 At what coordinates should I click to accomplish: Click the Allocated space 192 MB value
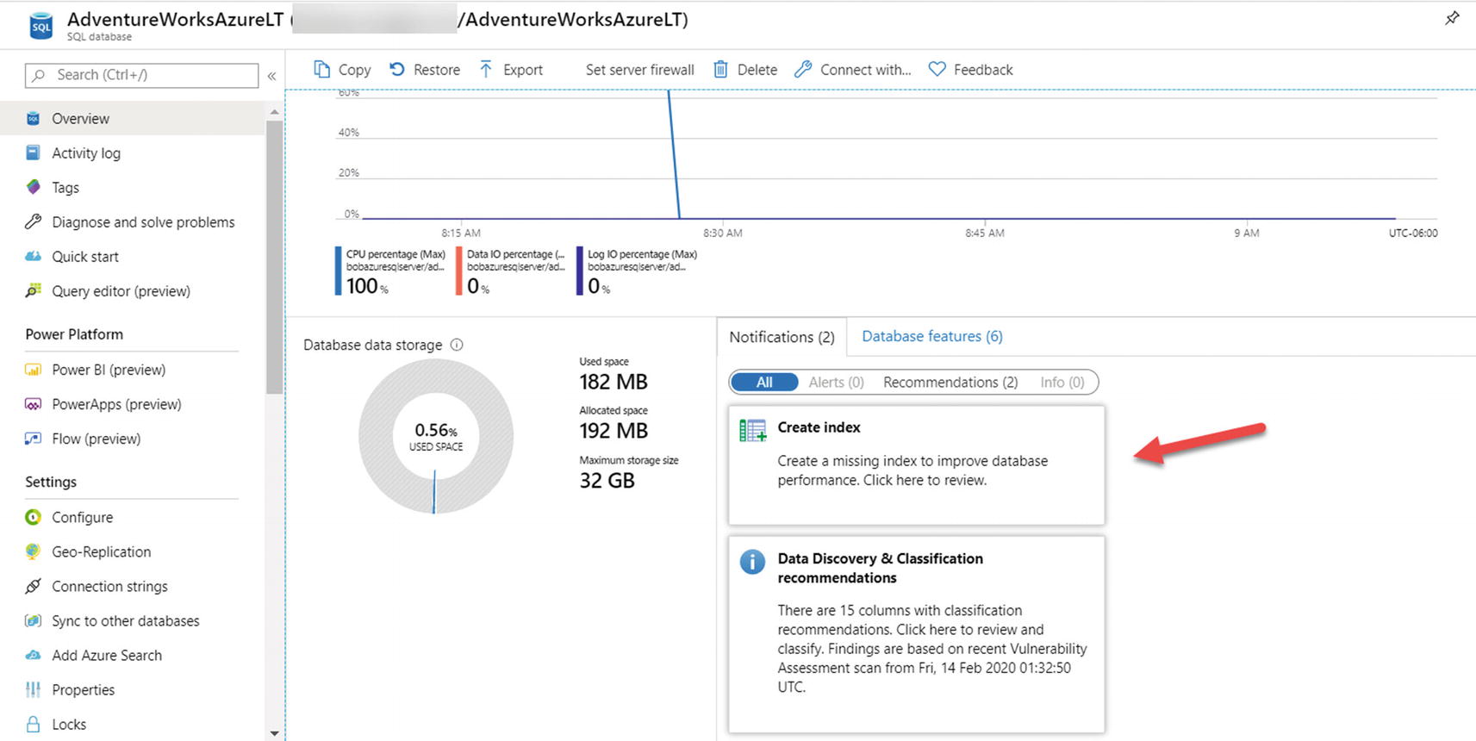point(613,431)
